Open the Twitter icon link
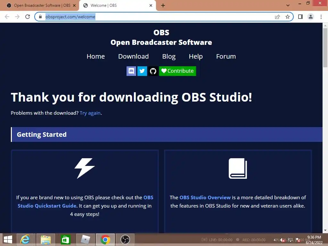 [x=142, y=71]
